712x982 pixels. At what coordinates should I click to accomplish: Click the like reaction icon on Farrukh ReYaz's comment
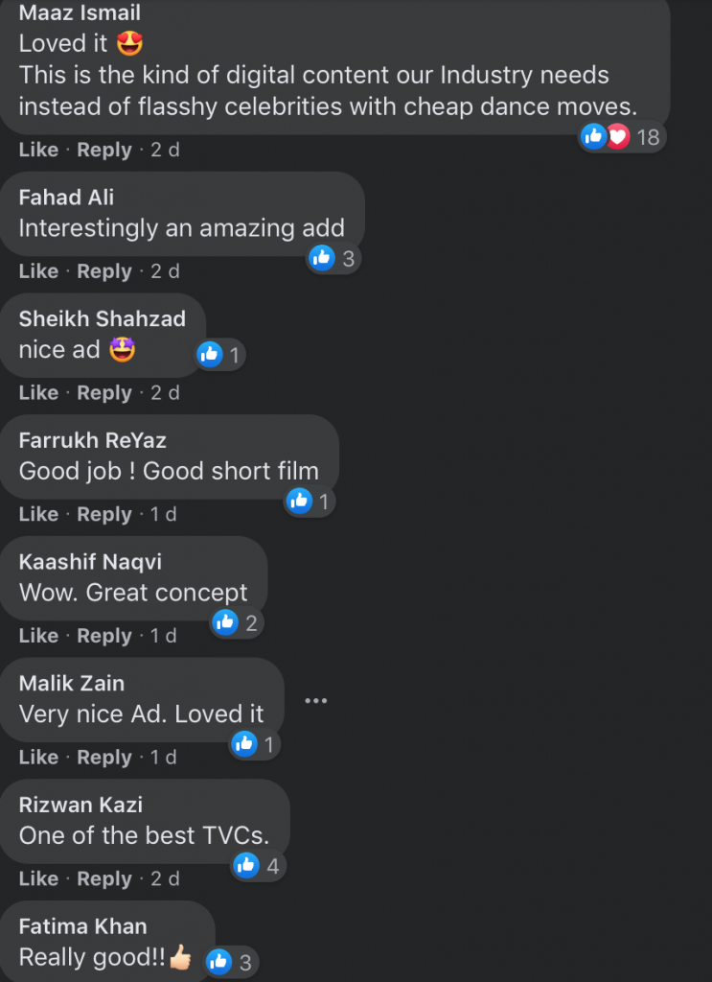pos(299,501)
